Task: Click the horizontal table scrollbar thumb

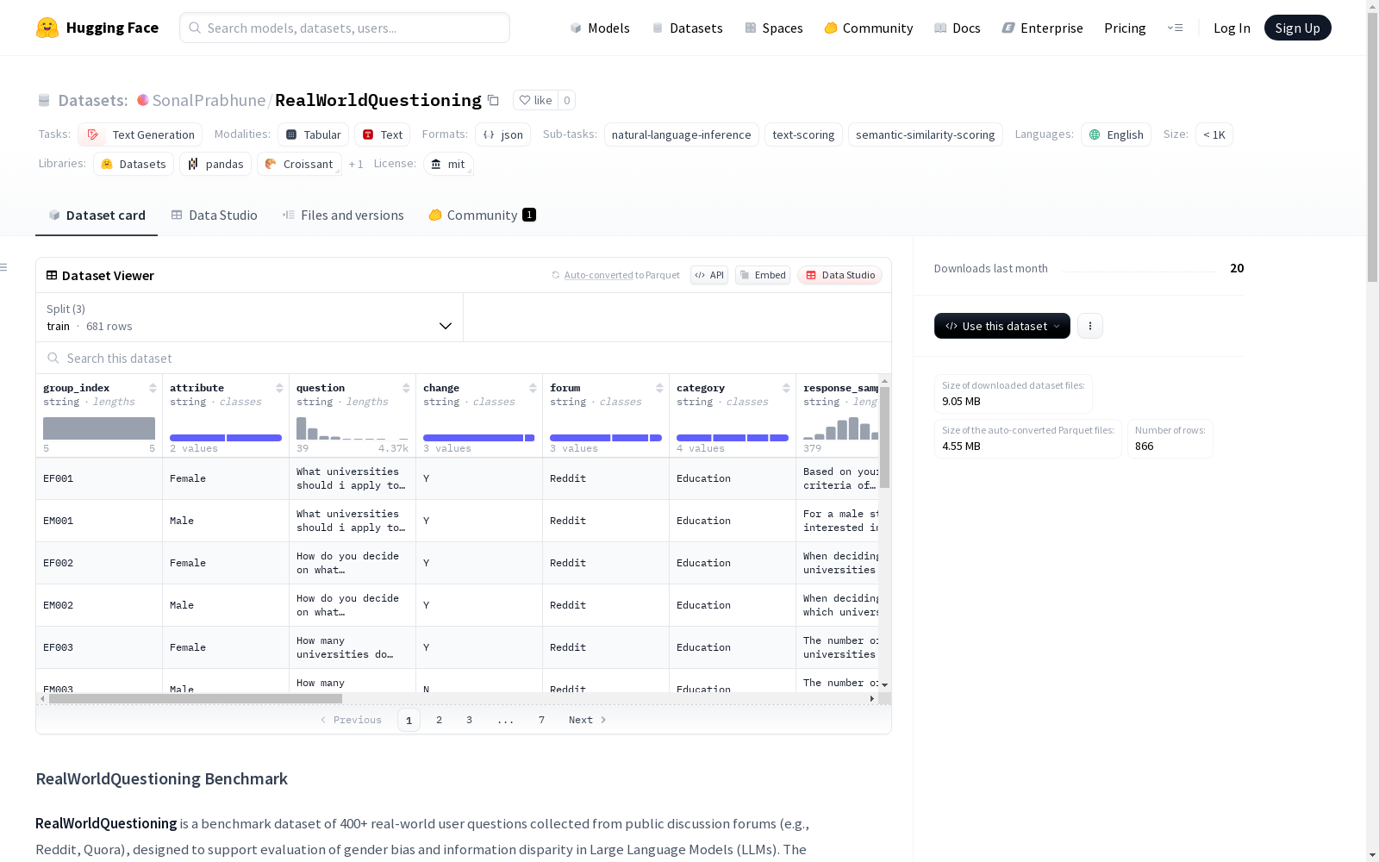Action: point(196,698)
